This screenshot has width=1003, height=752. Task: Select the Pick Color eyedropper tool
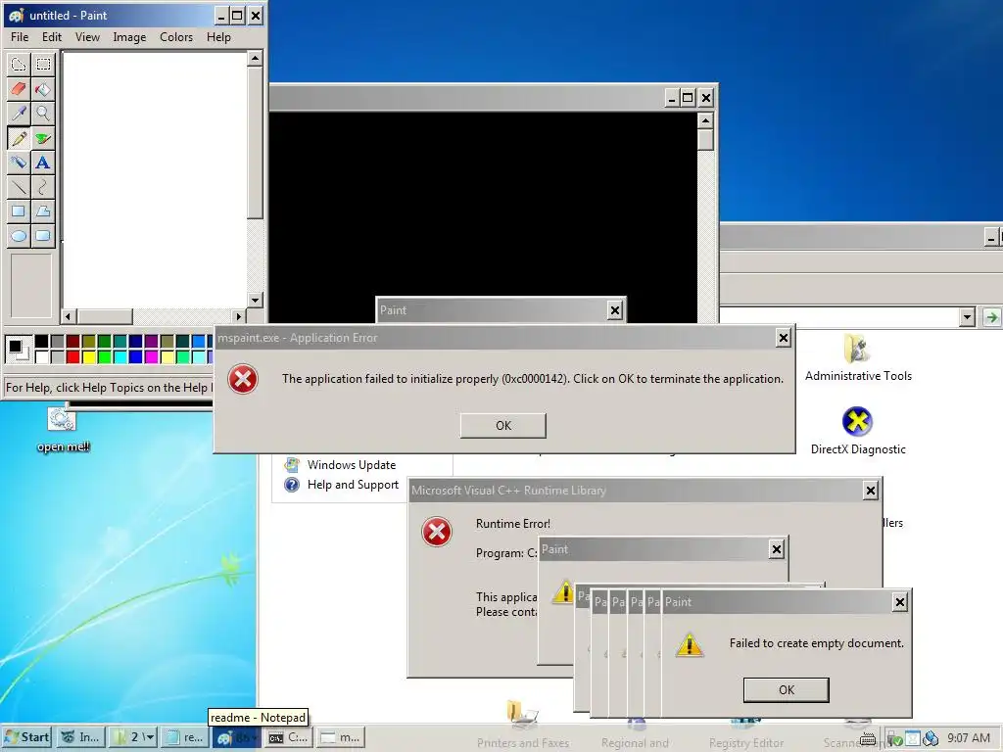pyautogui.click(x=19, y=114)
